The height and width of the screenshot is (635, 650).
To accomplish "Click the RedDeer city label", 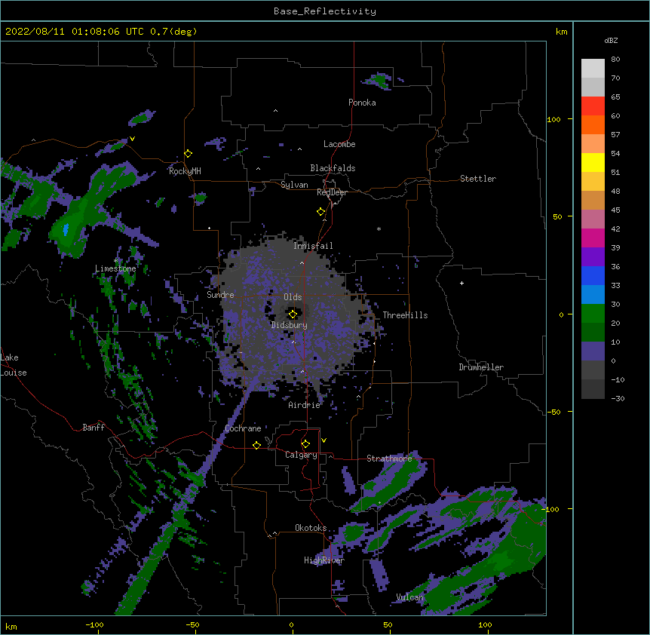I will click(x=332, y=192).
